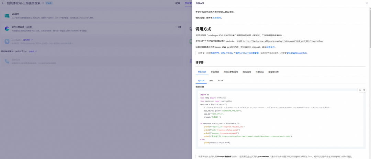
Task: Open the 应用调用 guide link
Action: pos(216,17)
